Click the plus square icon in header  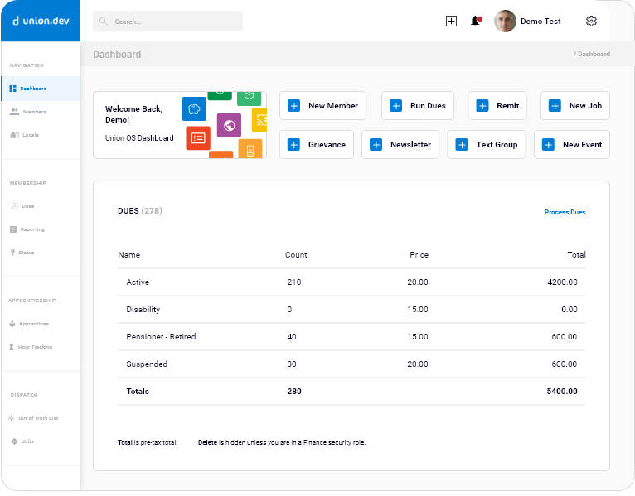pyautogui.click(x=451, y=22)
